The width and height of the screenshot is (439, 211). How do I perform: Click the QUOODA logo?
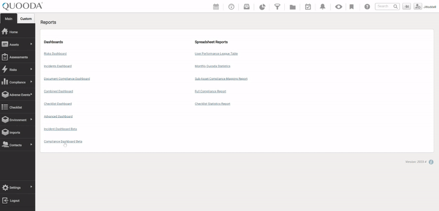click(22, 6)
